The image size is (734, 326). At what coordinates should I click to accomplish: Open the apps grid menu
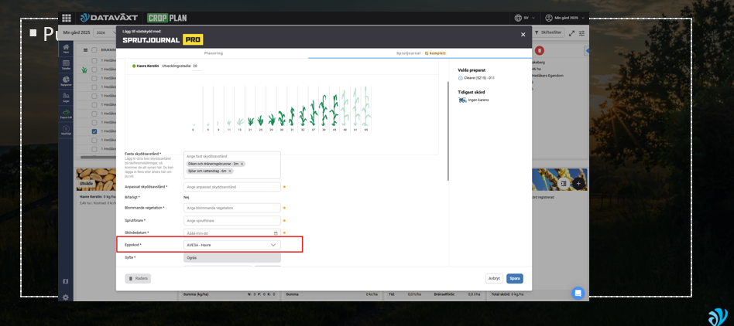(67, 18)
